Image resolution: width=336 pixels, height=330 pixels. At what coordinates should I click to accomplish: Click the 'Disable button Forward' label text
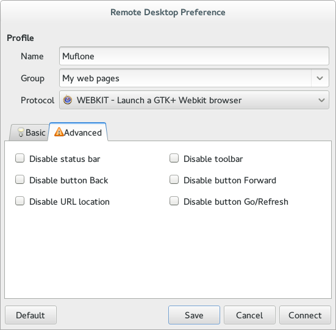tap(230, 180)
